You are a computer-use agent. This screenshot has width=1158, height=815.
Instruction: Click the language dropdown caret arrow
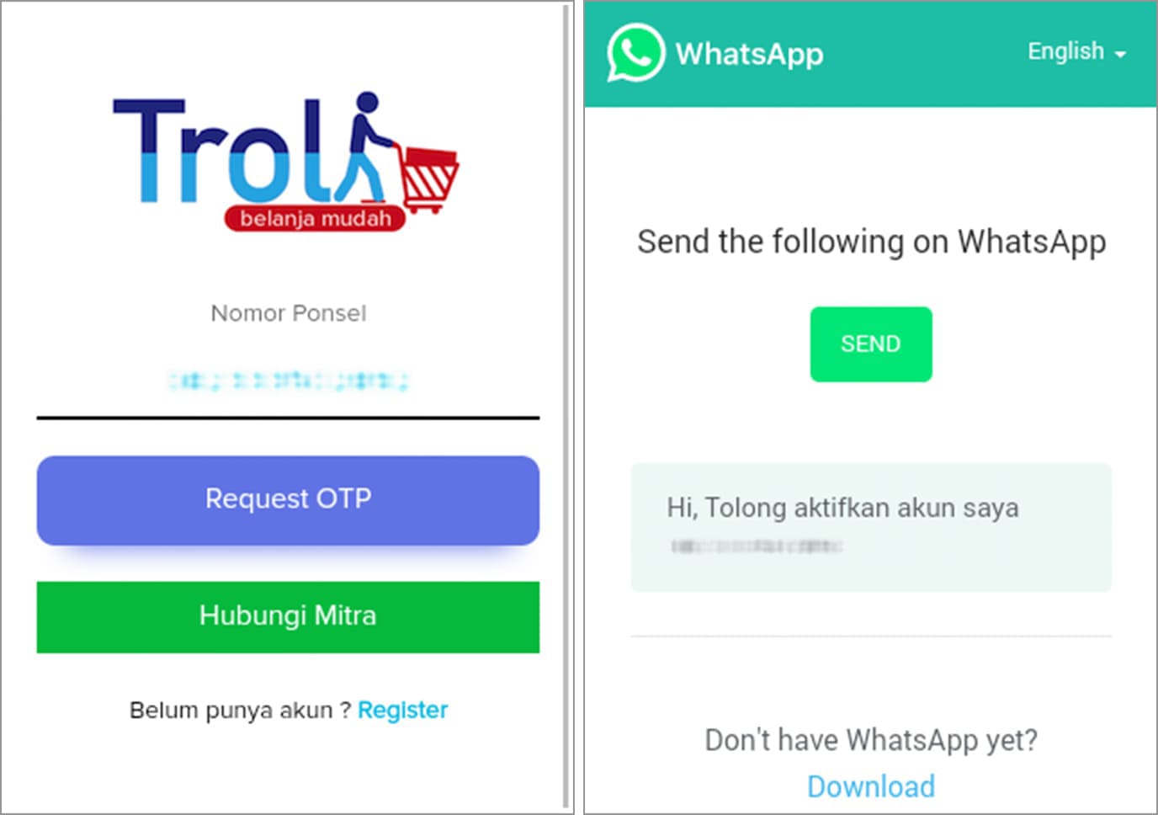[x=1120, y=54]
